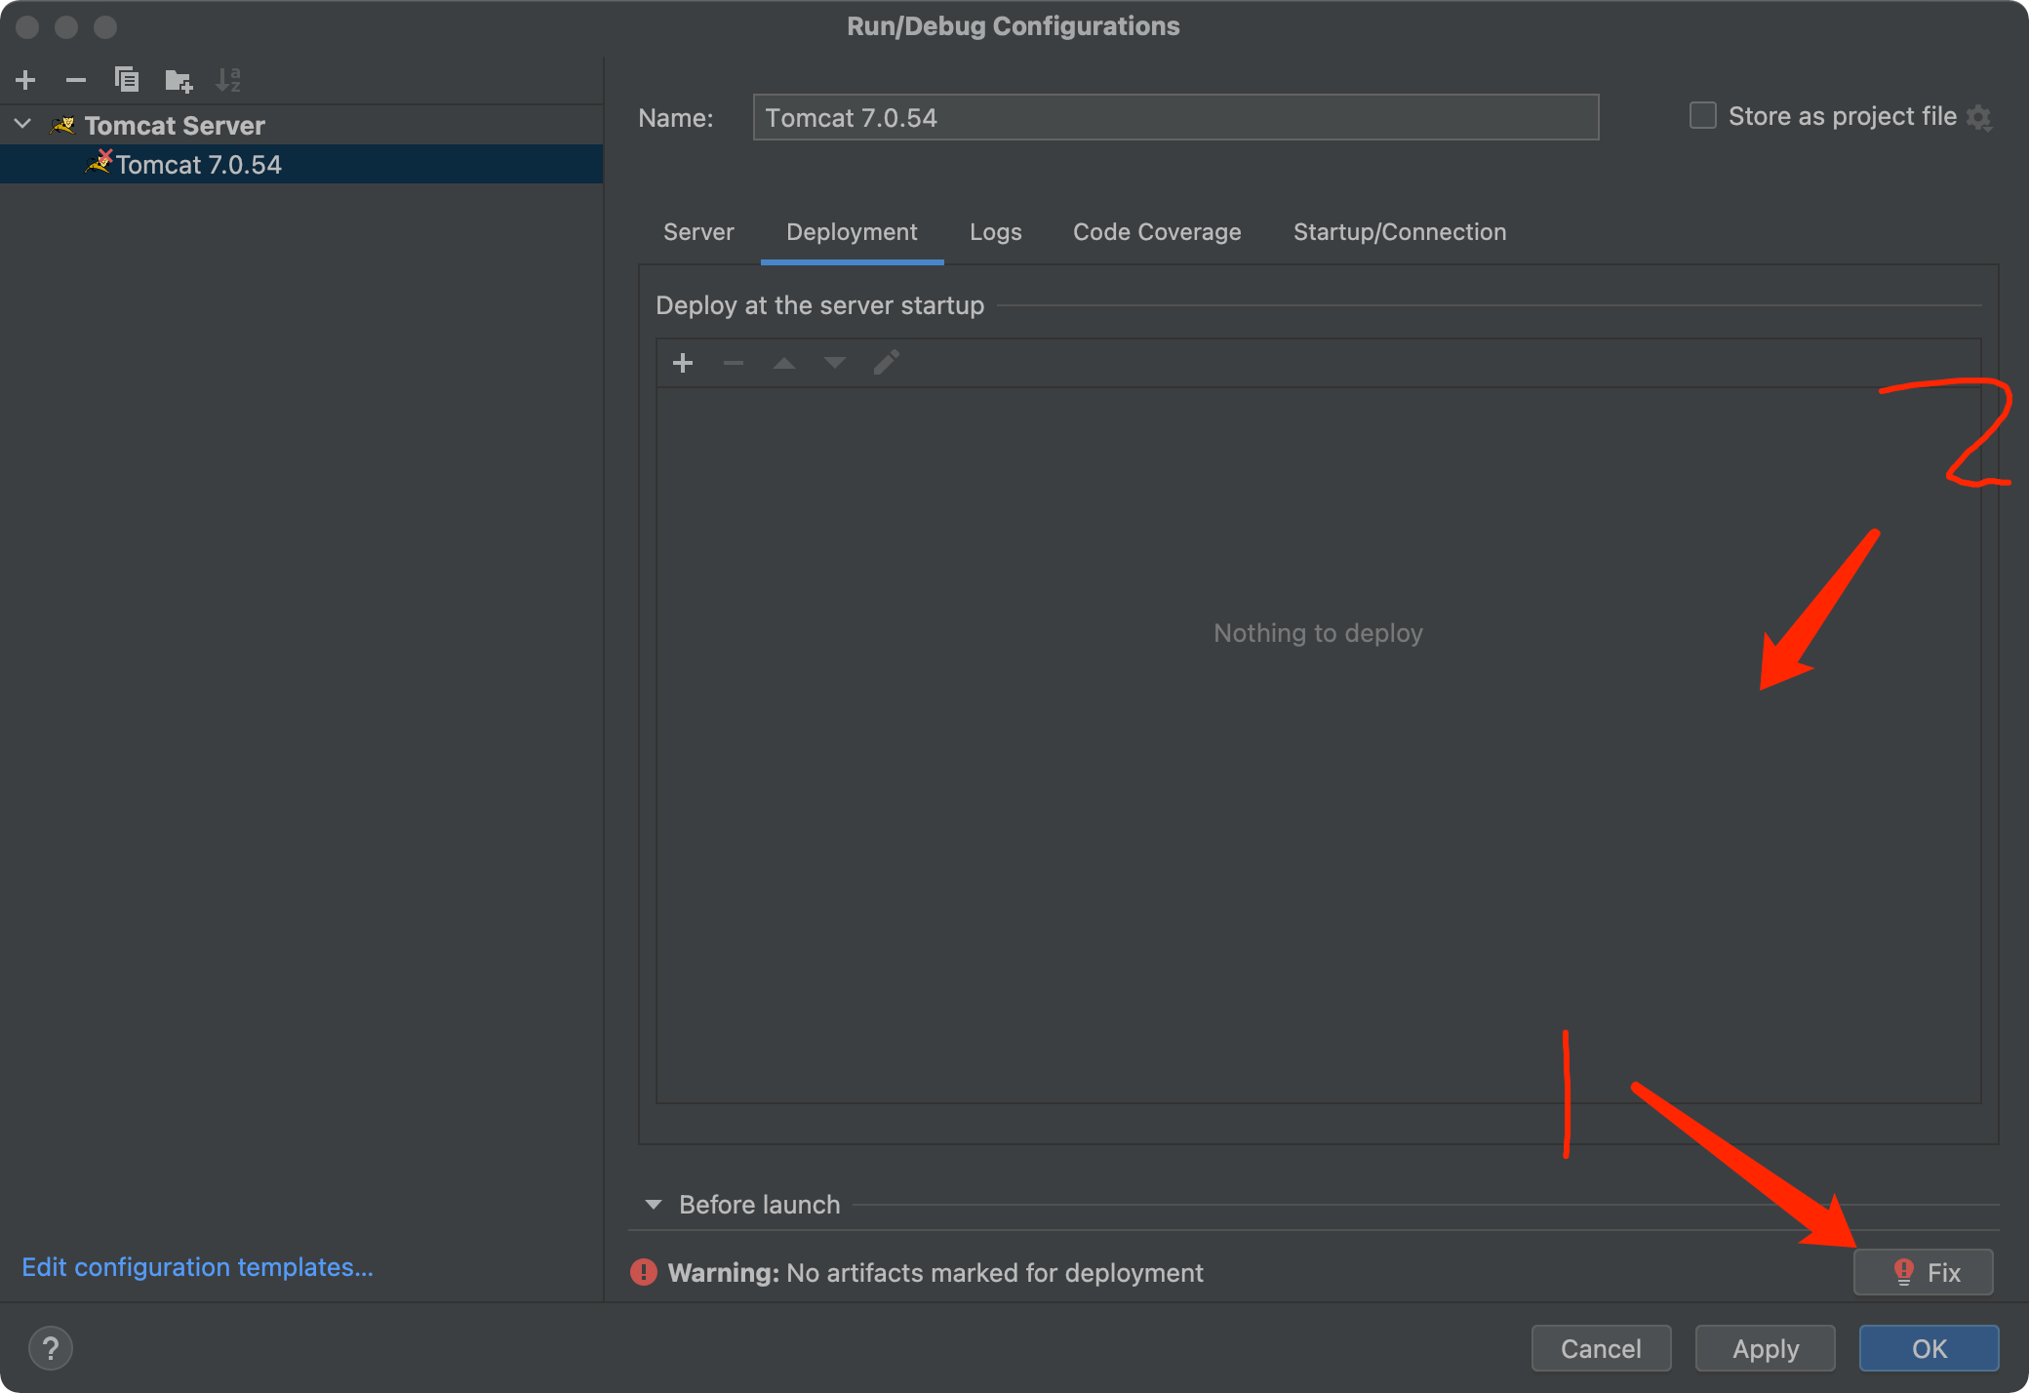Remove the selected configuration
The width and height of the screenshot is (2029, 1393).
click(x=76, y=80)
